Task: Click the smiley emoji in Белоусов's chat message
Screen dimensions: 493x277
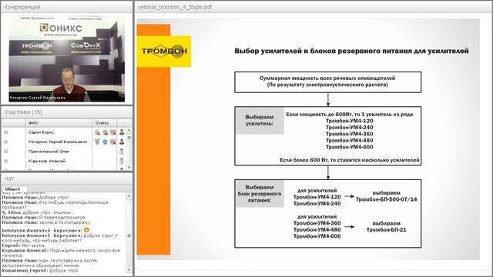Action: [86, 230]
